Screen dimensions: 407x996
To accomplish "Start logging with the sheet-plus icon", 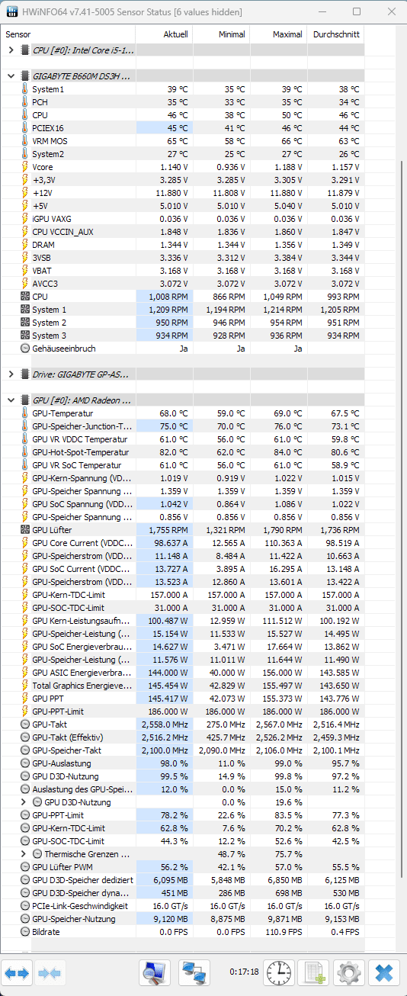I will click(x=314, y=972).
